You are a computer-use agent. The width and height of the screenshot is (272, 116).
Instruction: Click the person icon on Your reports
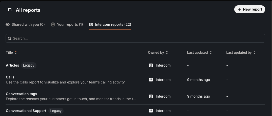coord(53,24)
